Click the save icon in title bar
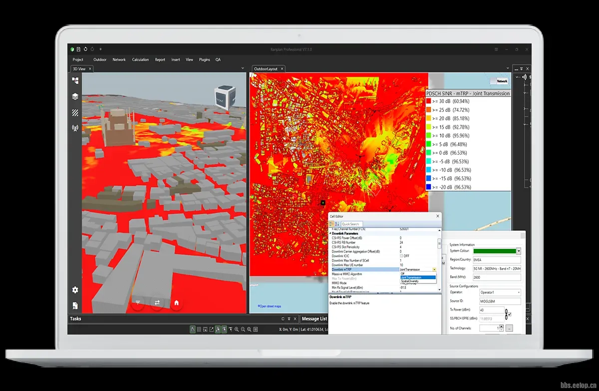This screenshot has width=599, height=391. (x=79, y=49)
